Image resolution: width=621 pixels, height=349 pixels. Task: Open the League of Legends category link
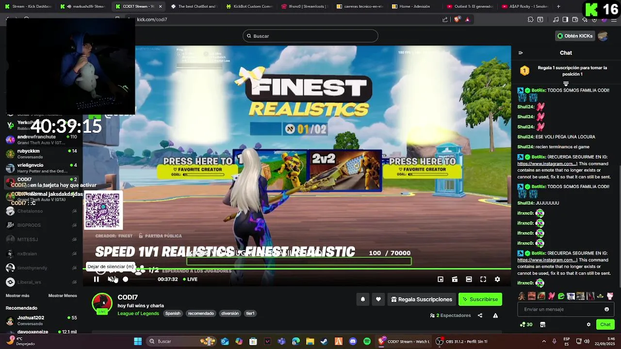138,314
